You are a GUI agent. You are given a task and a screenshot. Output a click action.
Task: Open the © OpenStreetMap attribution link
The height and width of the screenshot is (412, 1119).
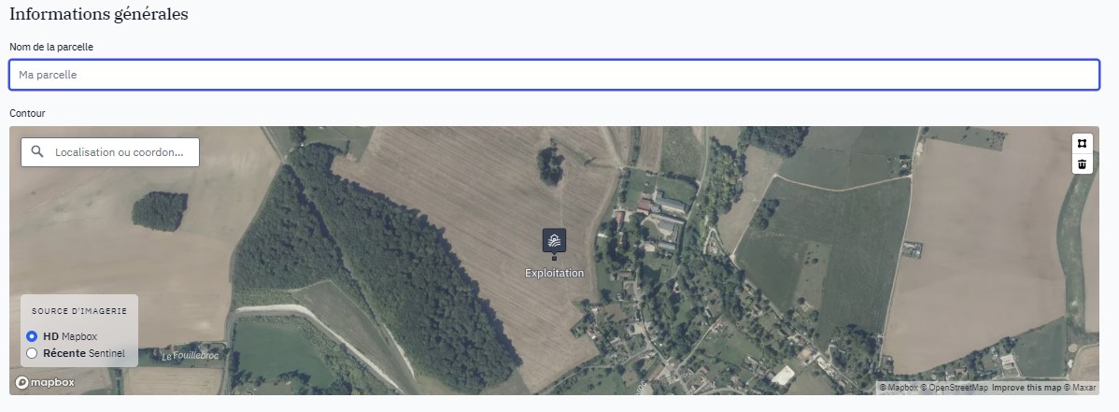955,388
